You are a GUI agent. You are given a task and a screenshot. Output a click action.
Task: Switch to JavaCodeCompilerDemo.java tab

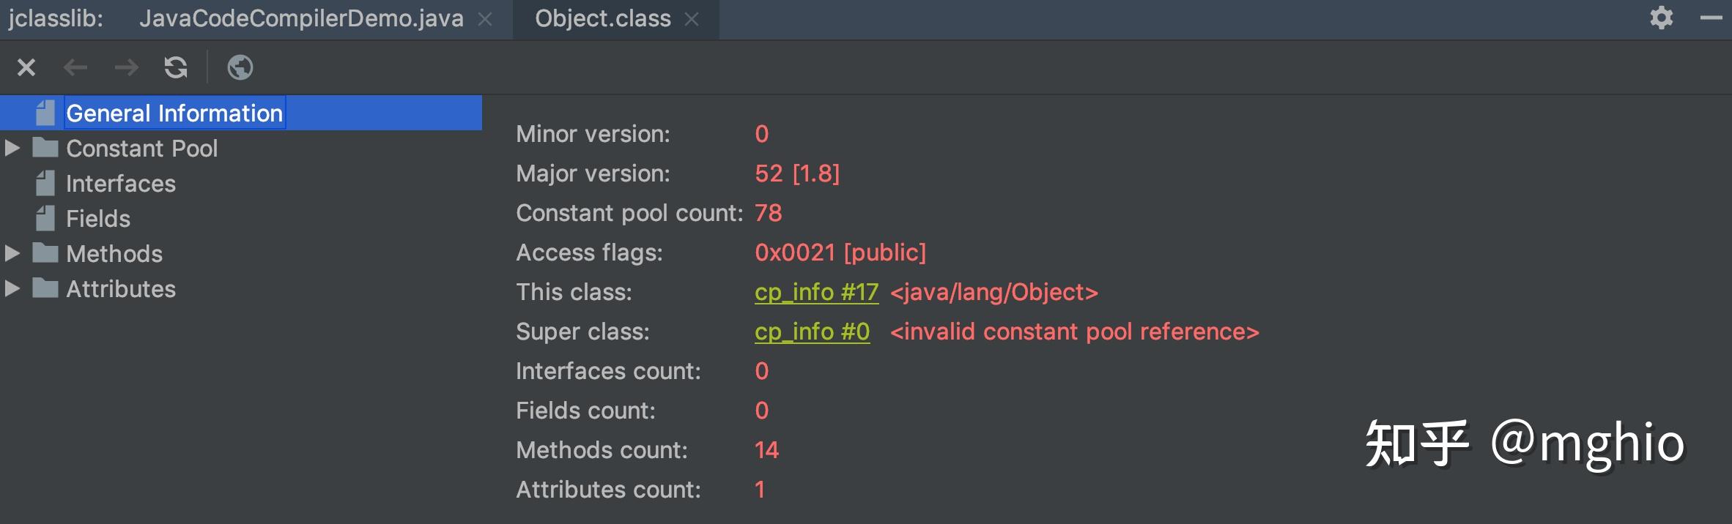click(x=301, y=19)
